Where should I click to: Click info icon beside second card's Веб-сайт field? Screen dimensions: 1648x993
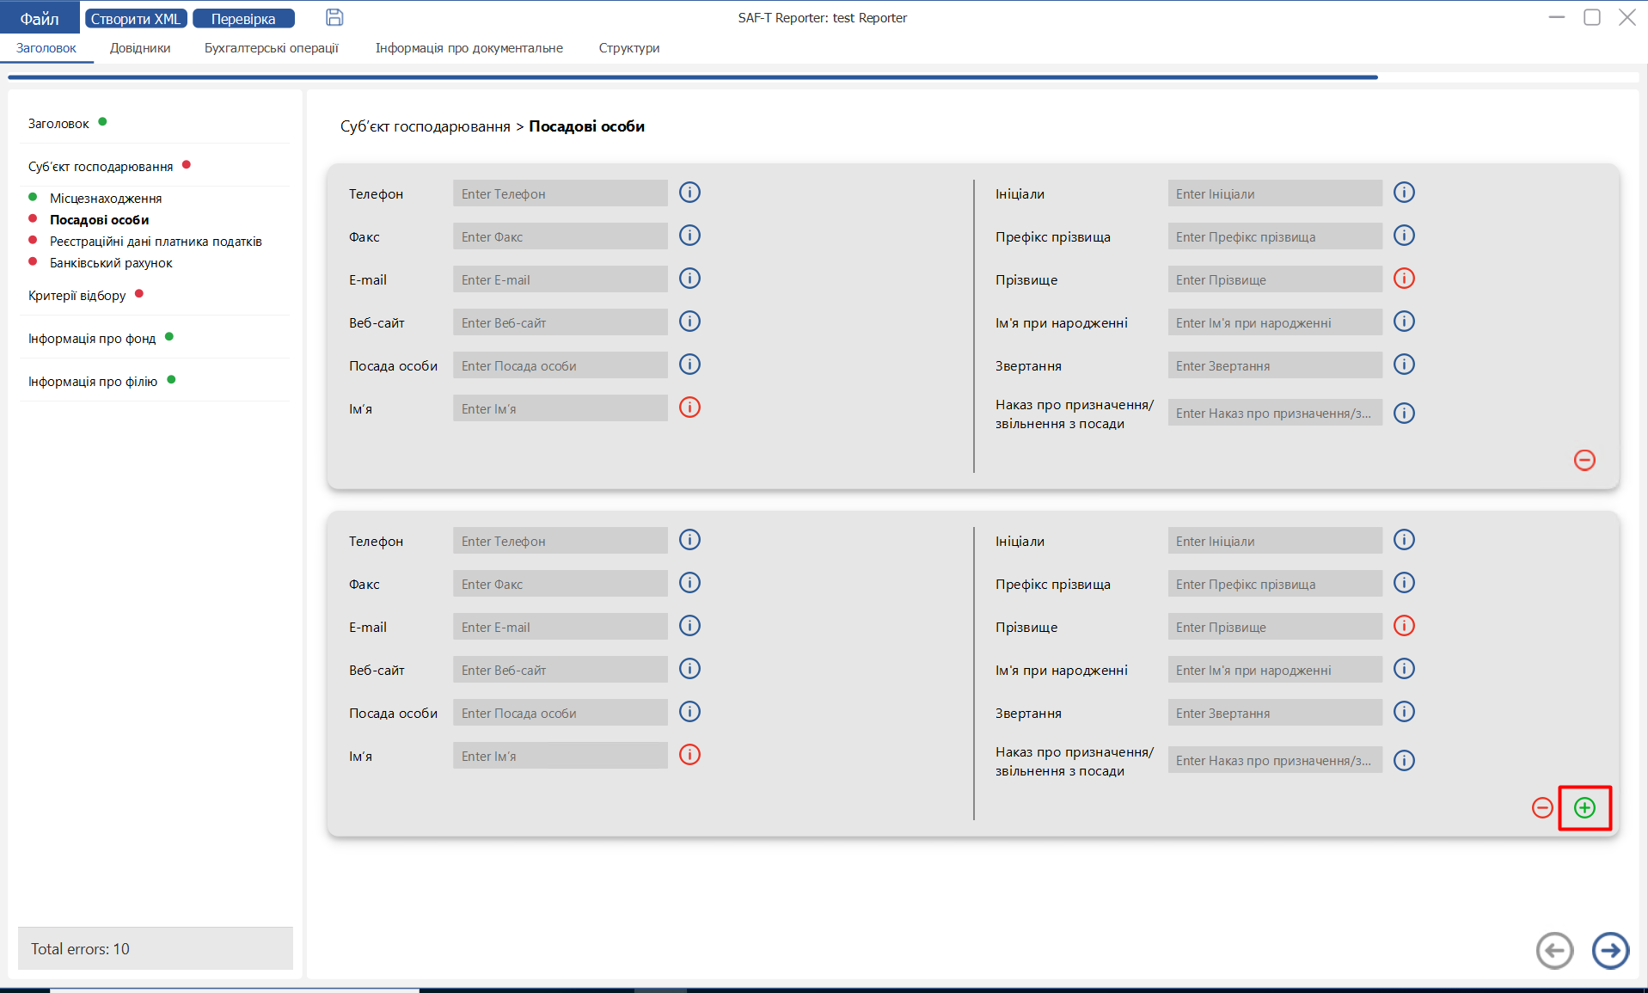tap(689, 669)
